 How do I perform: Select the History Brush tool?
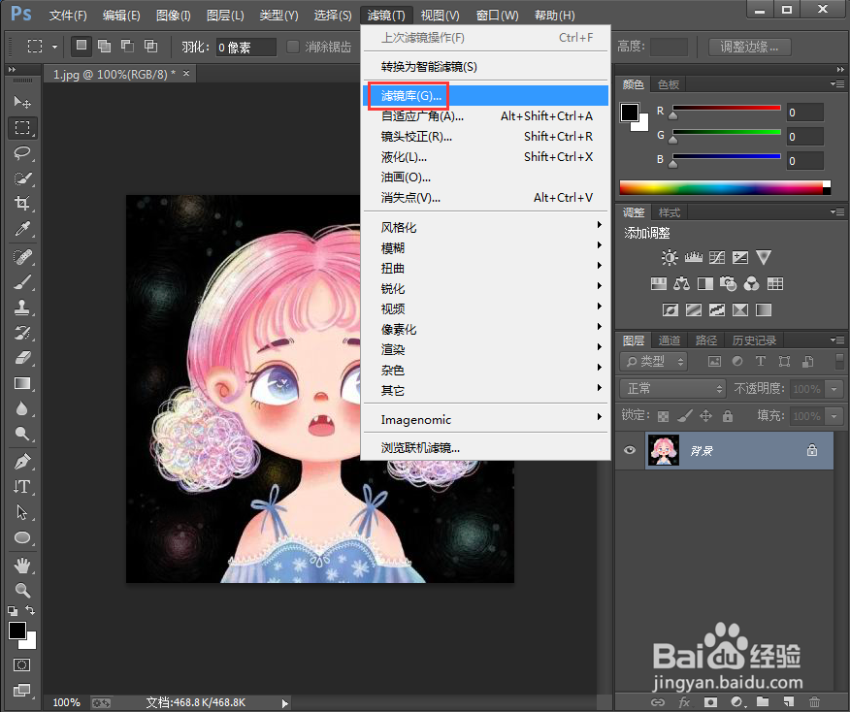[22, 332]
